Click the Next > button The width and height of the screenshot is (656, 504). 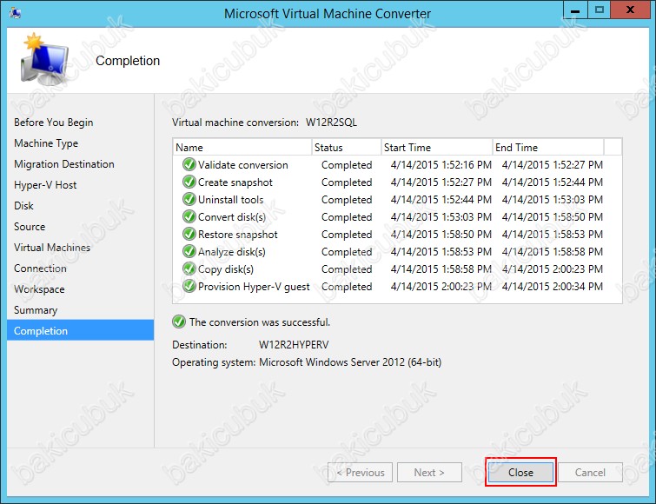tap(429, 472)
